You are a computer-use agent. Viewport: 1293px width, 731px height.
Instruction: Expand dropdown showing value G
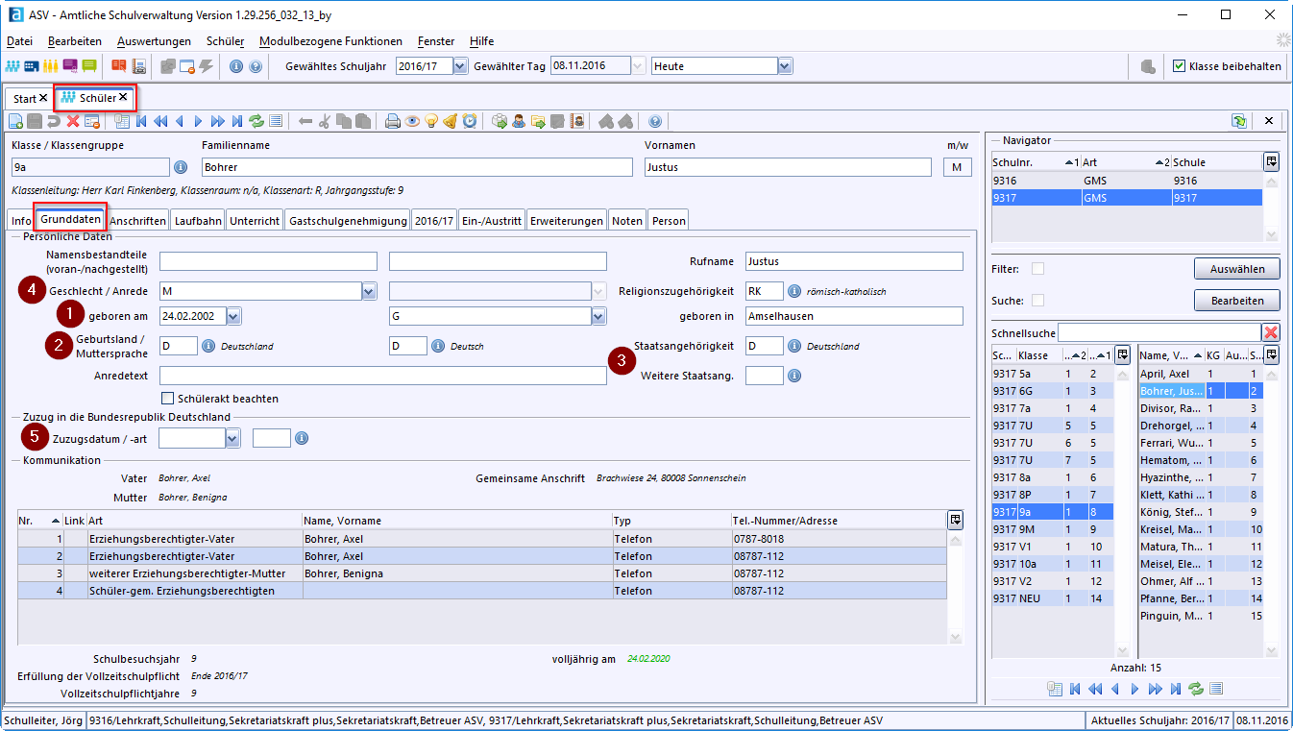pyautogui.click(x=599, y=316)
